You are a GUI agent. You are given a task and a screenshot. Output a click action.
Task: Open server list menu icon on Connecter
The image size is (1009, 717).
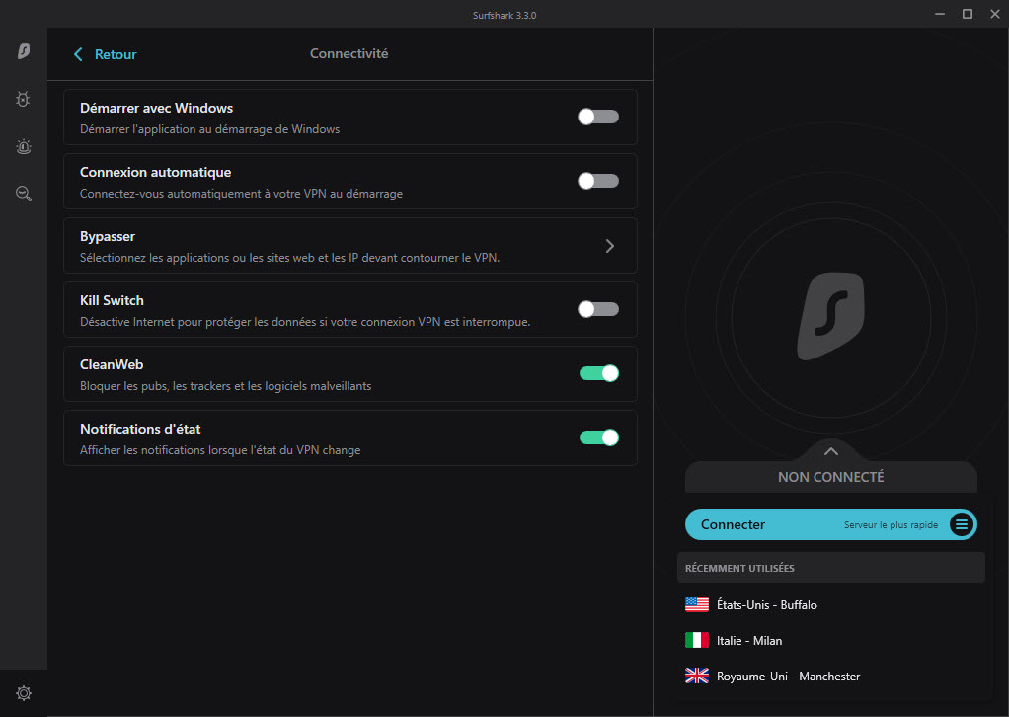coord(962,524)
